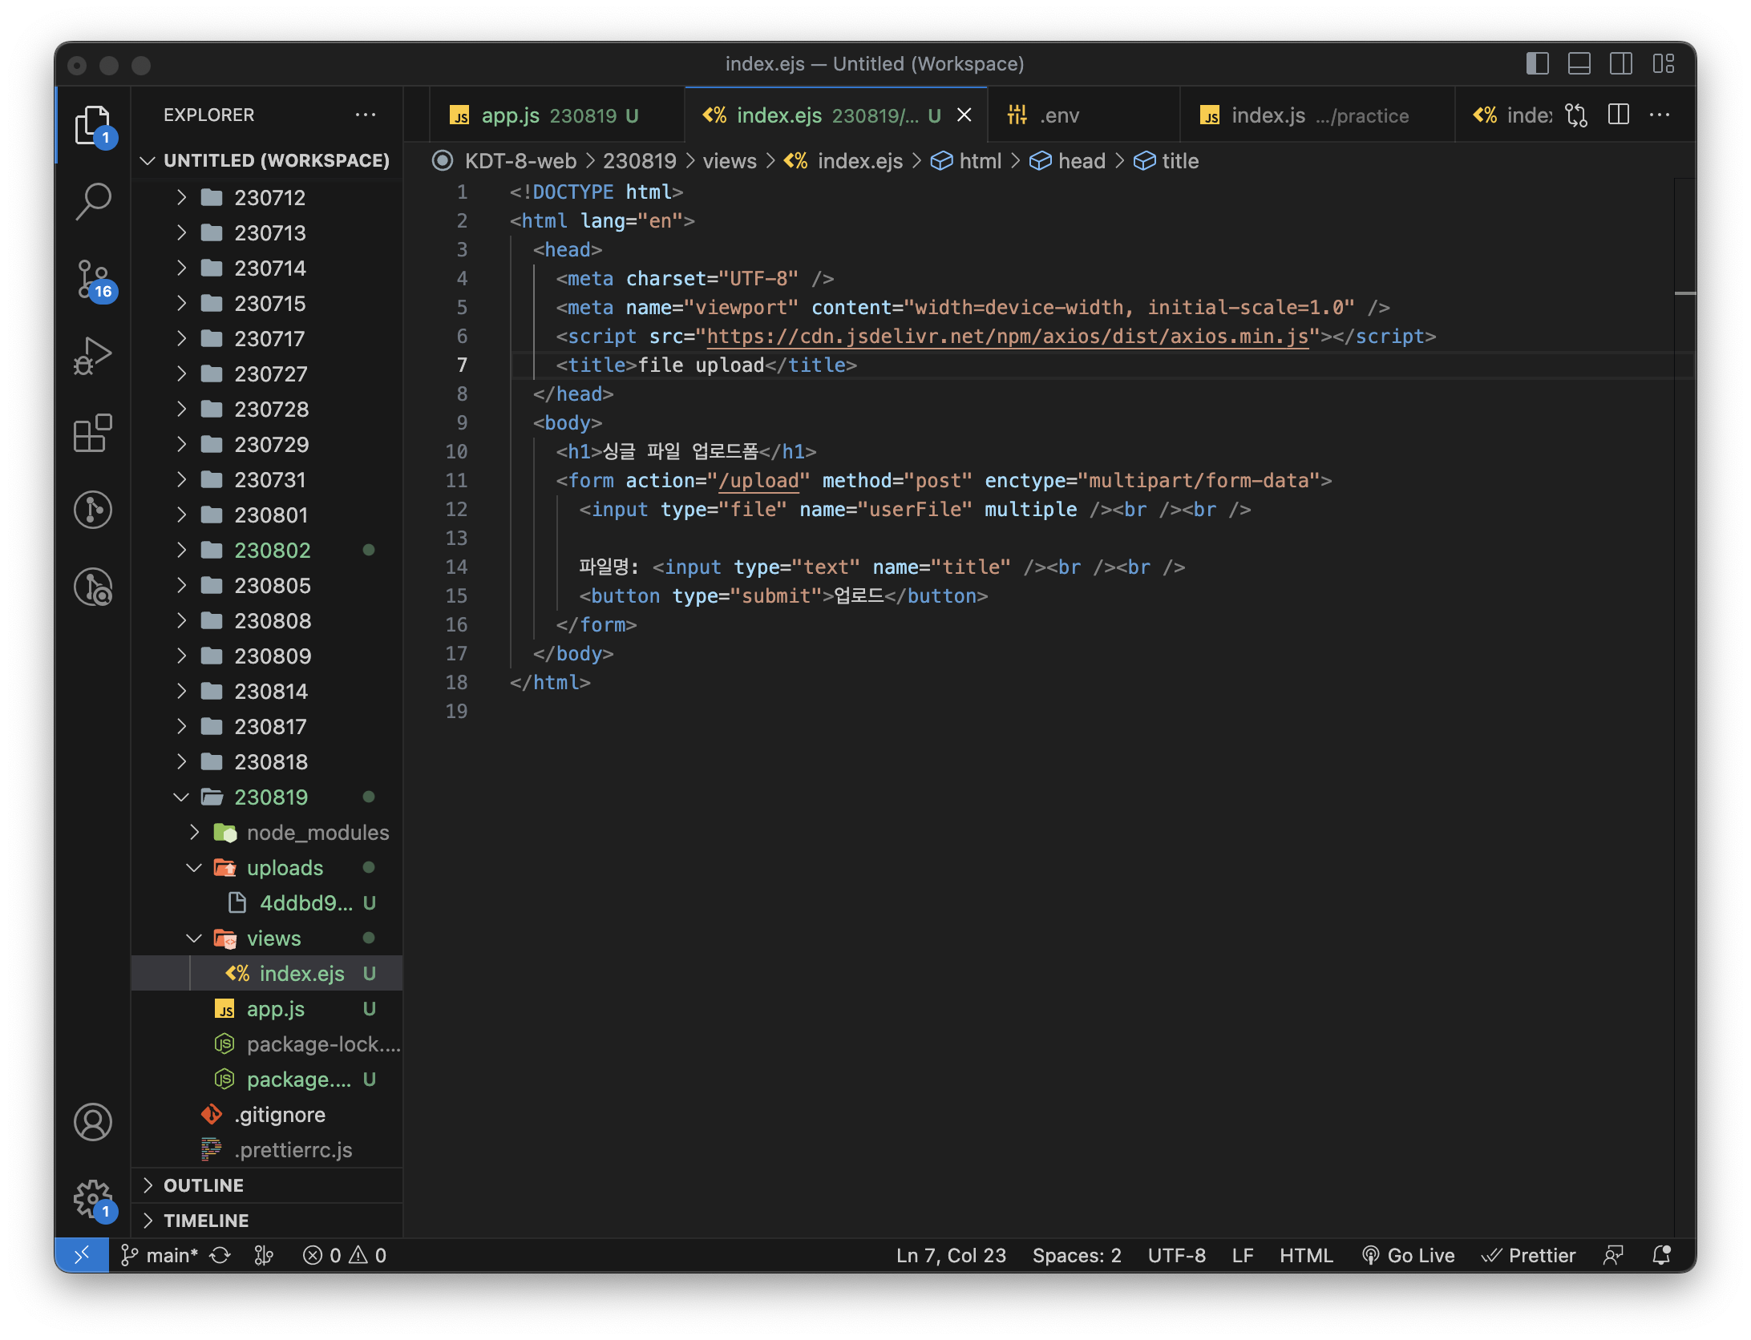
Task: Collapse folder 230819
Action: coord(268,797)
